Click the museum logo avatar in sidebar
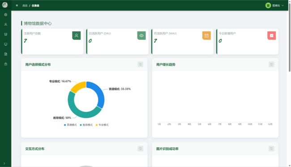 coord(5,5)
